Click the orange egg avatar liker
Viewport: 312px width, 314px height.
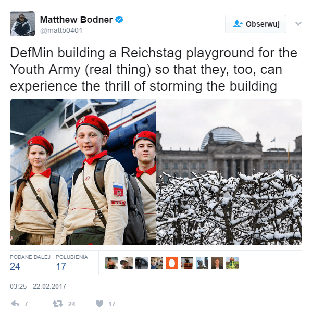pyautogui.click(x=172, y=263)
